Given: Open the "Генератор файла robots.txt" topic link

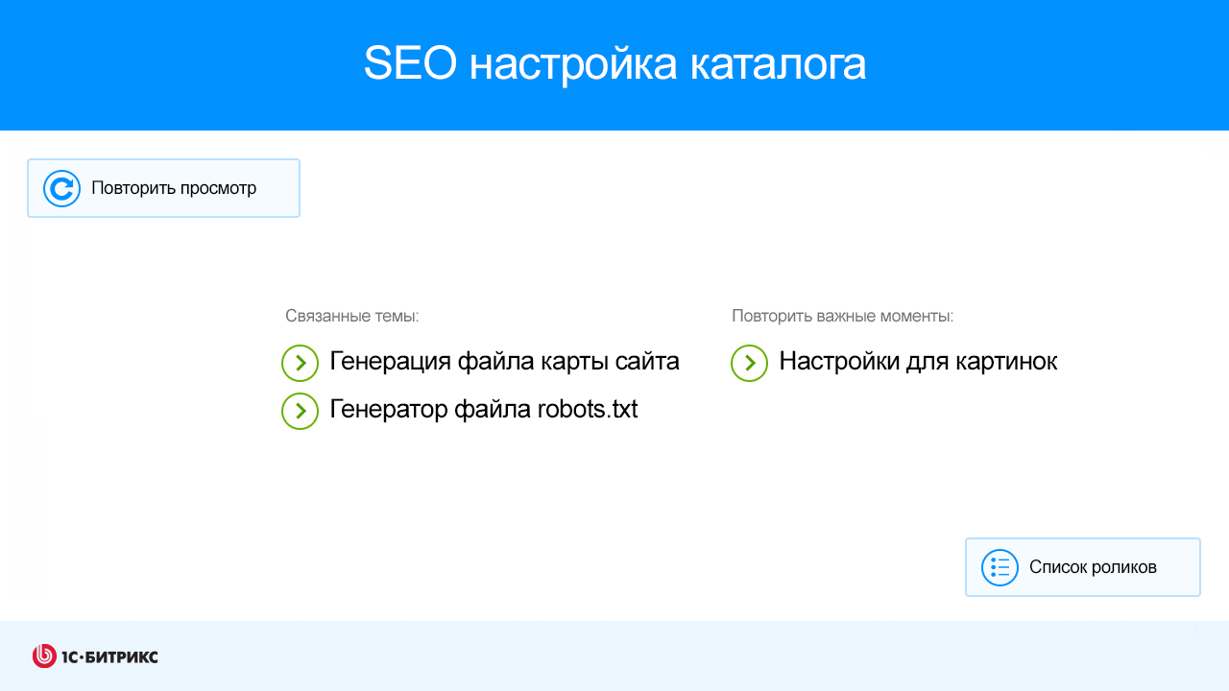Looking at the screenshot, I should [x=483, y=410].
